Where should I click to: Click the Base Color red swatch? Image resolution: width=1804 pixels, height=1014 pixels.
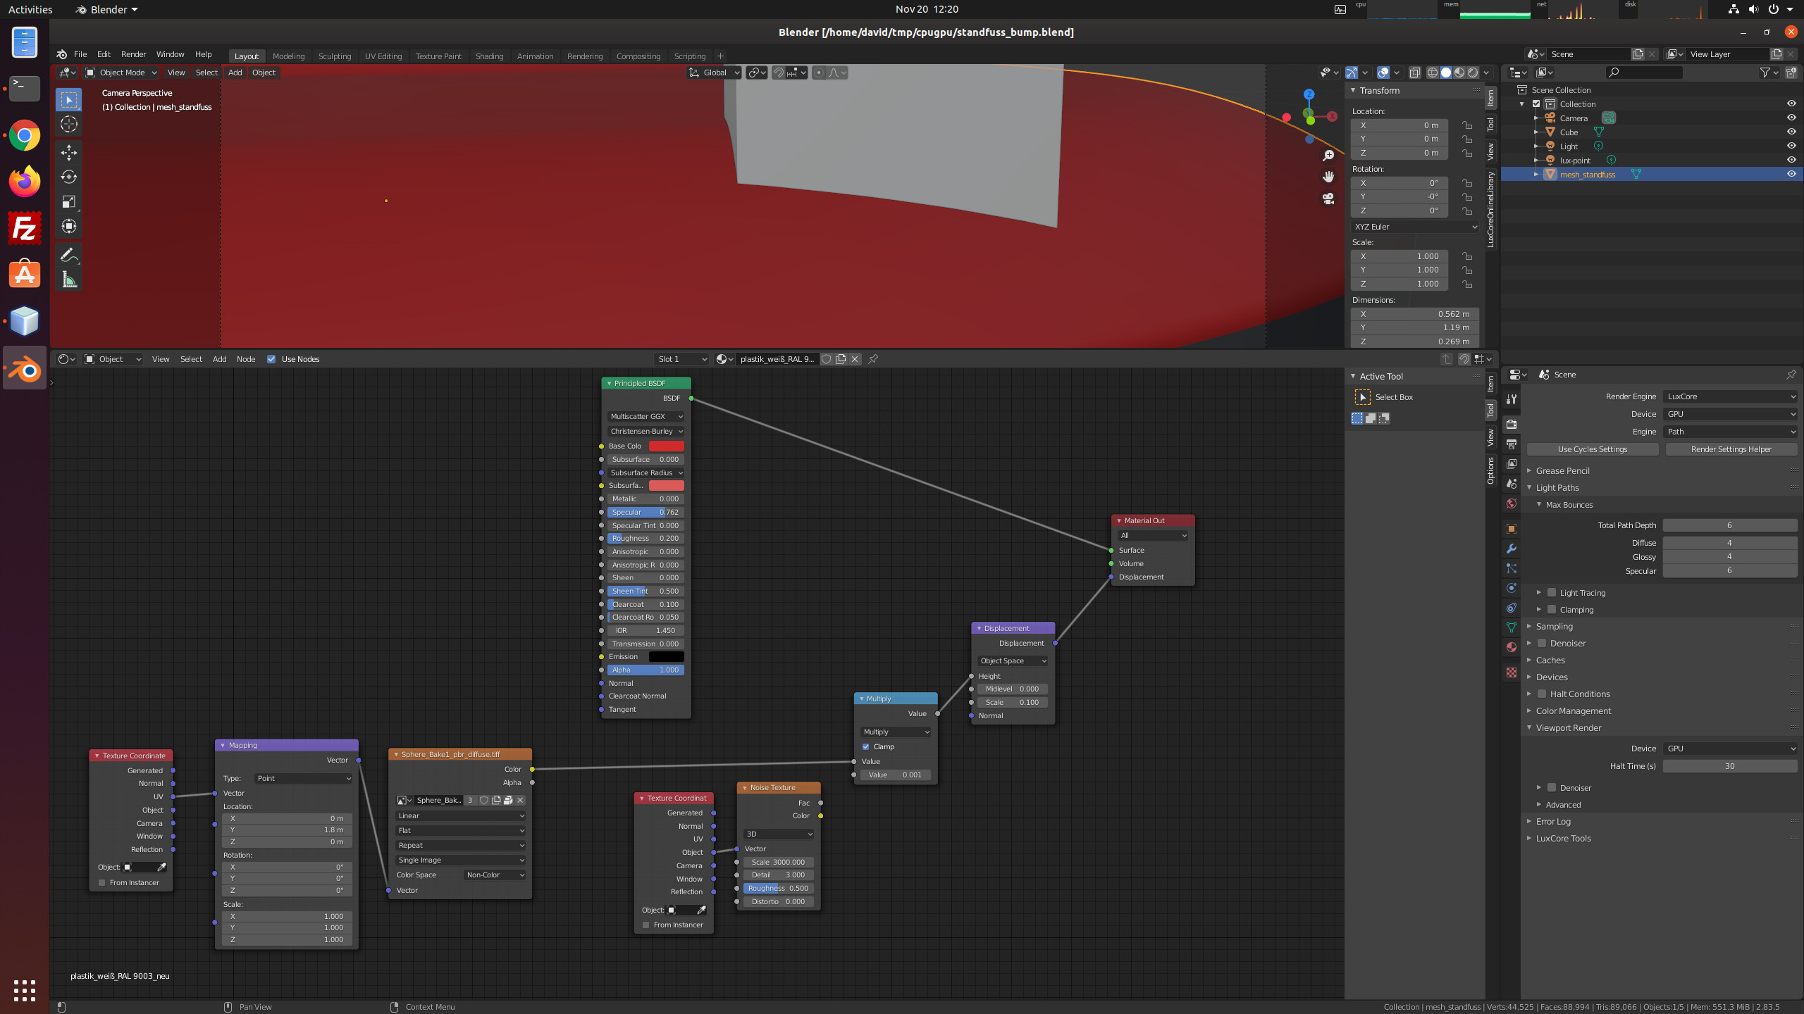(x=666, y=446)
